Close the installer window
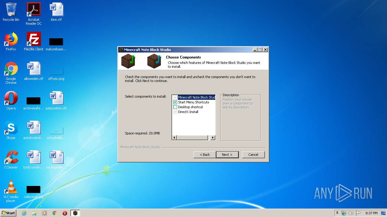Screen dimensions: 387x217 (x=265, y=50)
